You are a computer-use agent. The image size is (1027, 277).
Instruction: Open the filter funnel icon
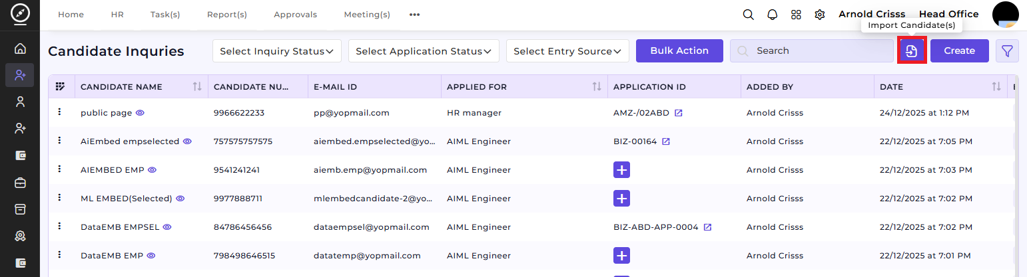coord(1007,50)
